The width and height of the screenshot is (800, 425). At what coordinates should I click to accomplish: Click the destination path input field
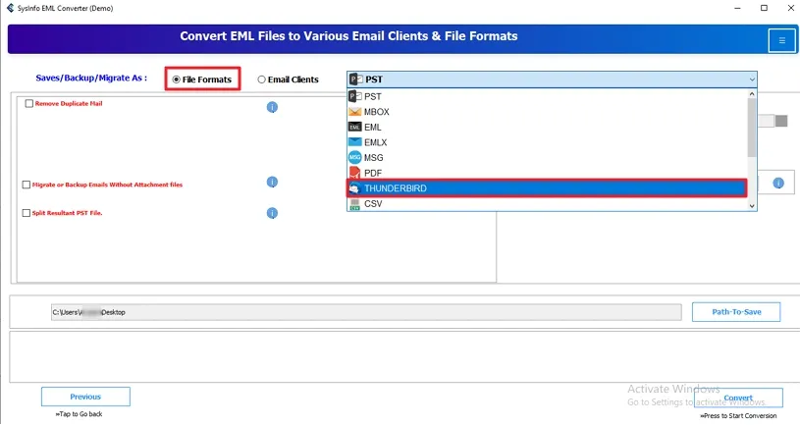pyautogui.click(x=366, y=312)
